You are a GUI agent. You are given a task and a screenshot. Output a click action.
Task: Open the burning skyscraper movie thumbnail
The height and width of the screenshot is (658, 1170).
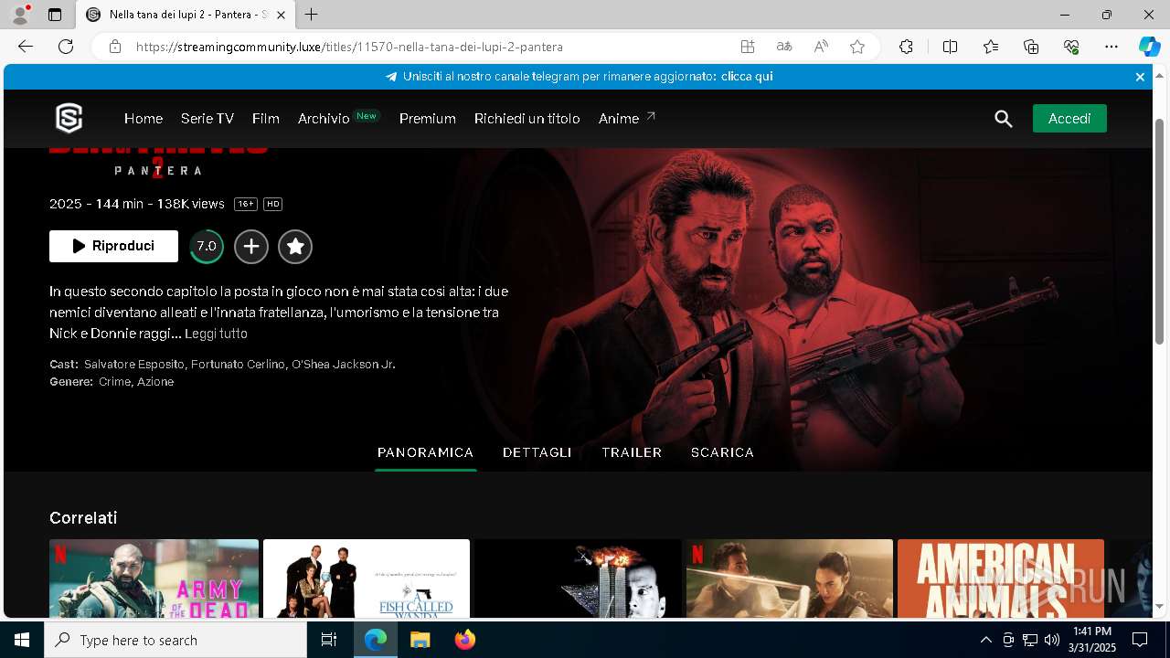click(x=578, y=578)
